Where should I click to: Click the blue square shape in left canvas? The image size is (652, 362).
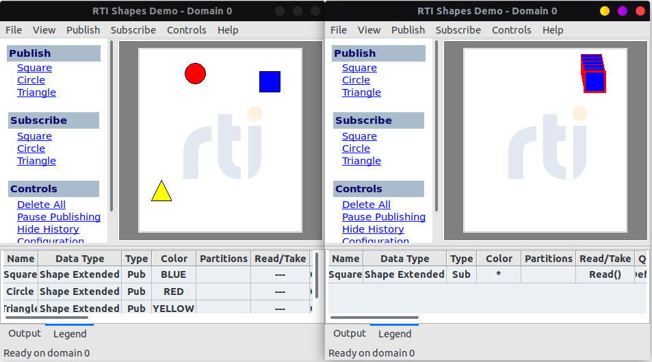(270, 81)
